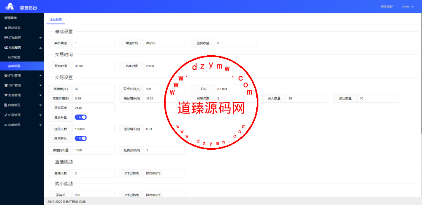Select the 基础设置 submenu item
The image size is (422, 205).
pyautogui.click(x=22, y=66)
